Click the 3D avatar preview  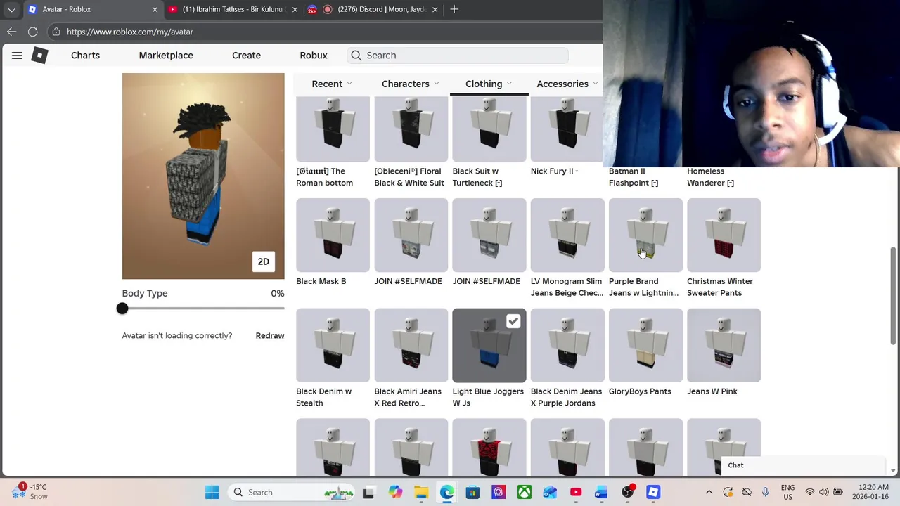click(203, 176)
